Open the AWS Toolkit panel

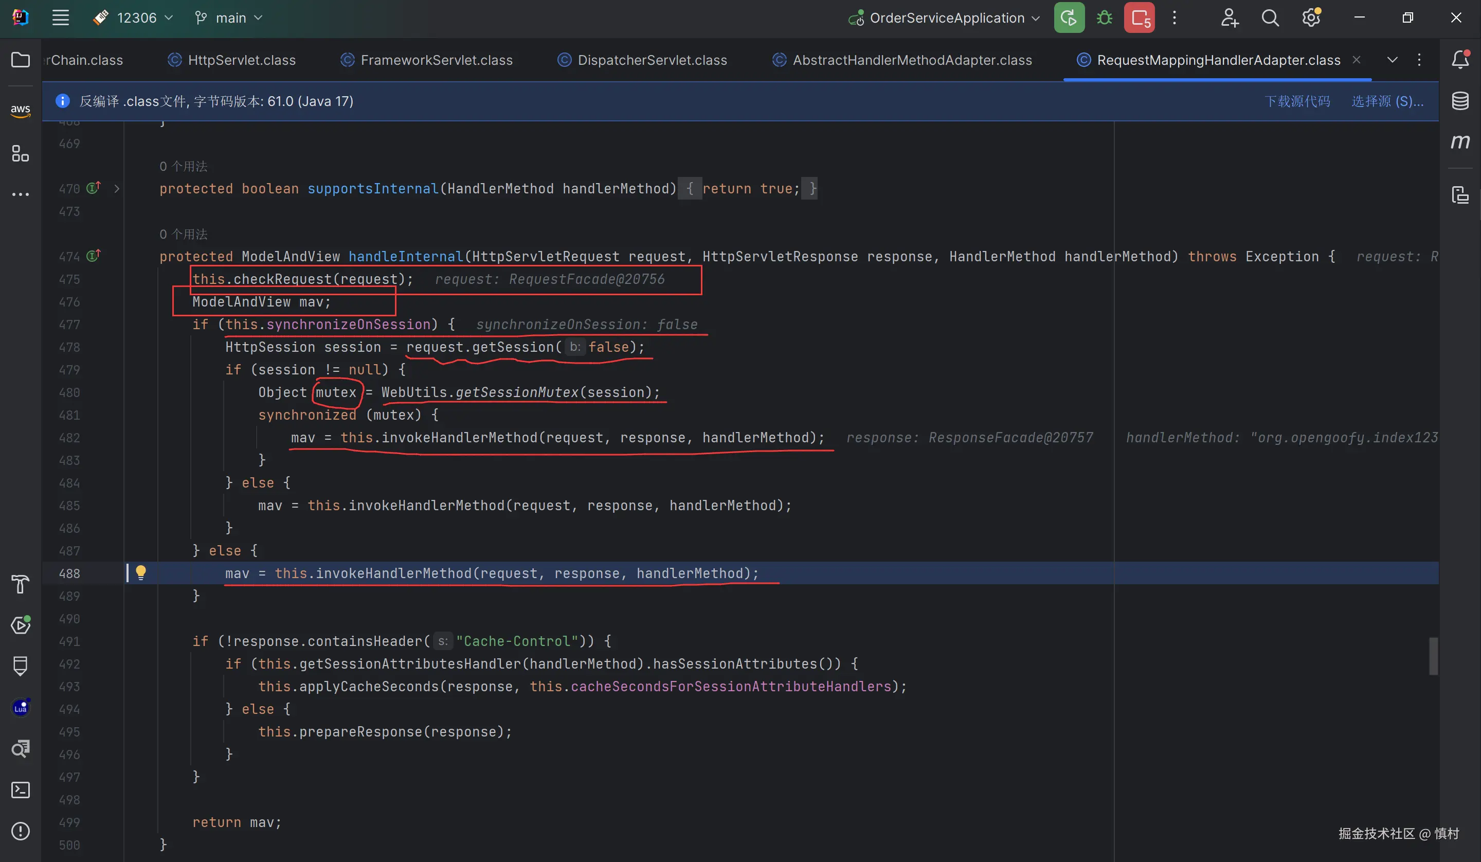coord(21,110)
